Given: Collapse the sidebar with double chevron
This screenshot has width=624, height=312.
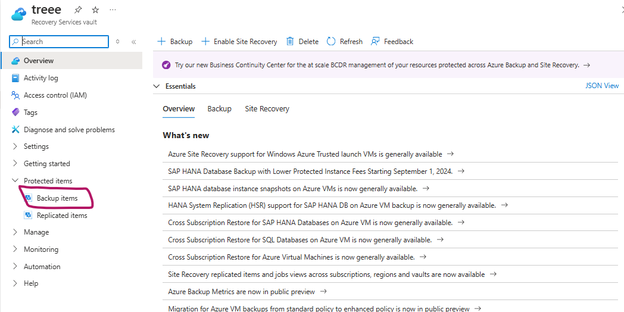Looking at the screenshot, I should click(133, 42).
